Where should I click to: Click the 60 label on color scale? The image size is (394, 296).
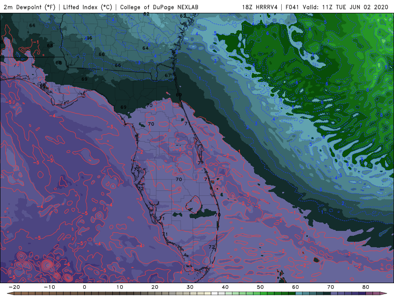295,287
